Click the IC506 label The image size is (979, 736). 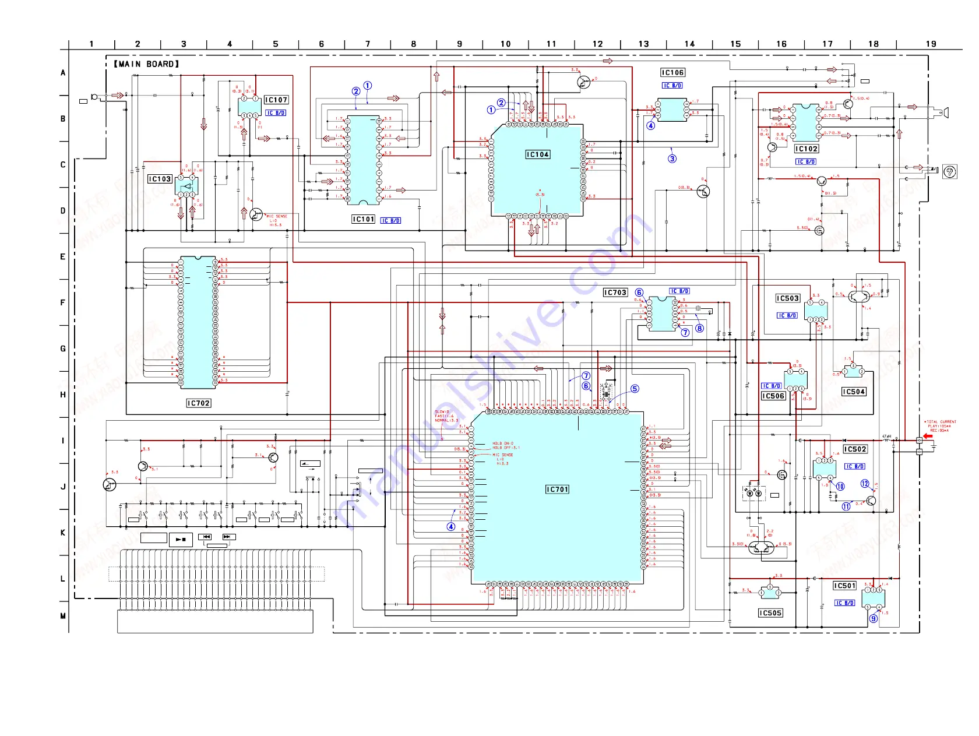(x=773, y=396)
